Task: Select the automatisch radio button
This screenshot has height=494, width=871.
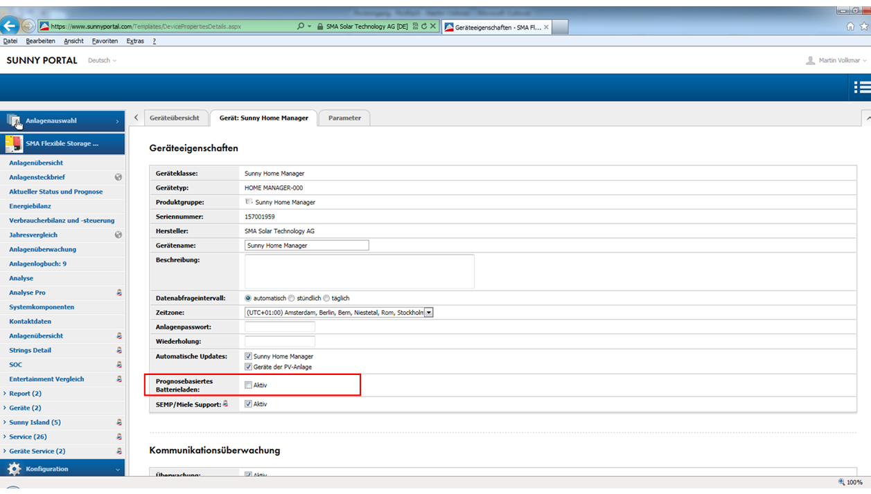Action: pos(248,298)
